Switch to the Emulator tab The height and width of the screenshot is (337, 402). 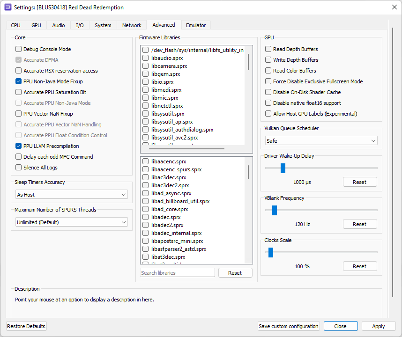pos(196,25)
